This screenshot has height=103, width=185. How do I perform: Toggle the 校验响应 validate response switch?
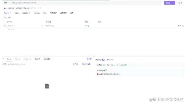103,60
